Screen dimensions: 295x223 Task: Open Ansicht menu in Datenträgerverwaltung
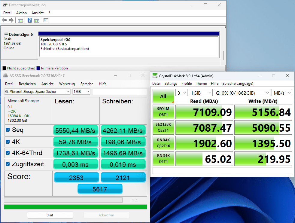pos(38,13)
